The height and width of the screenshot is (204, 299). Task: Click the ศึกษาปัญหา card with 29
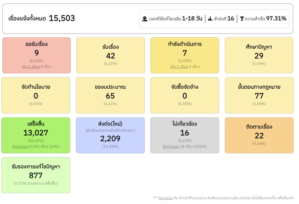coord(259,55)
